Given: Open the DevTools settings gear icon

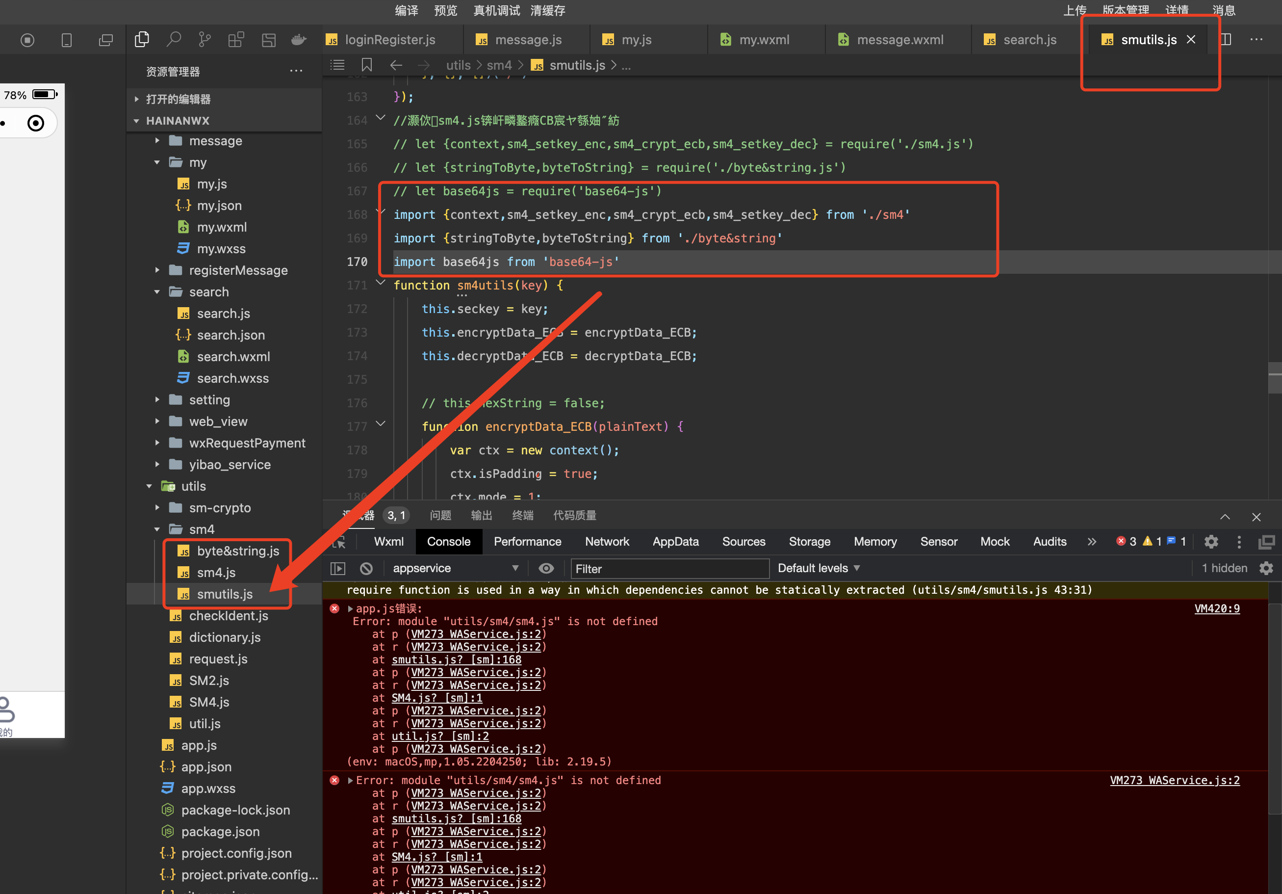Looking at the screenshot, I should [x=1211, y=541].
